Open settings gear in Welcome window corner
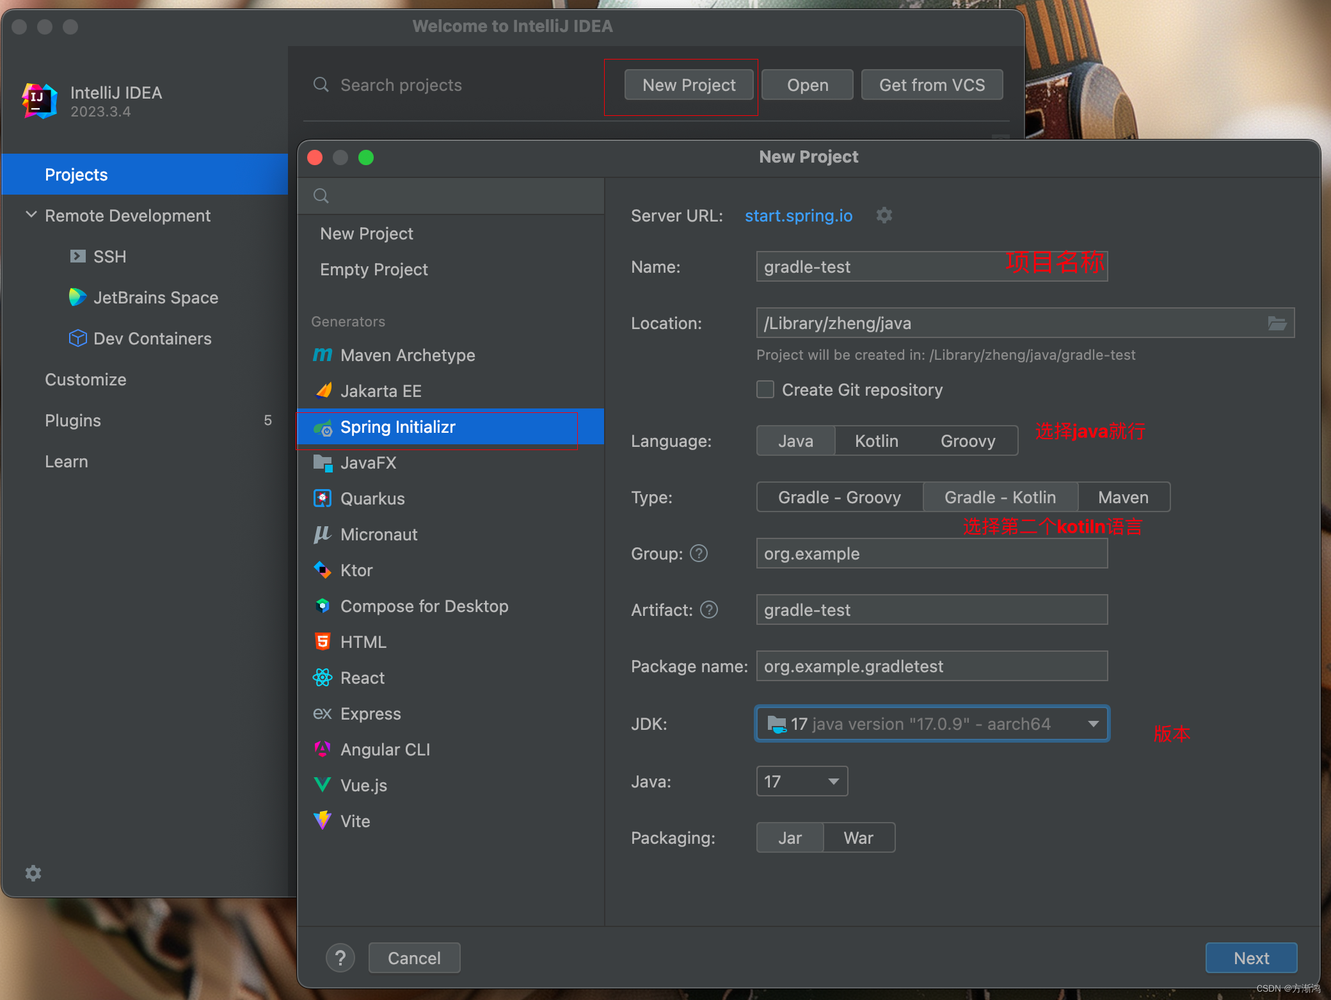The height and width of the screenshot is (1000, 1331). click(x=33, y=873)
